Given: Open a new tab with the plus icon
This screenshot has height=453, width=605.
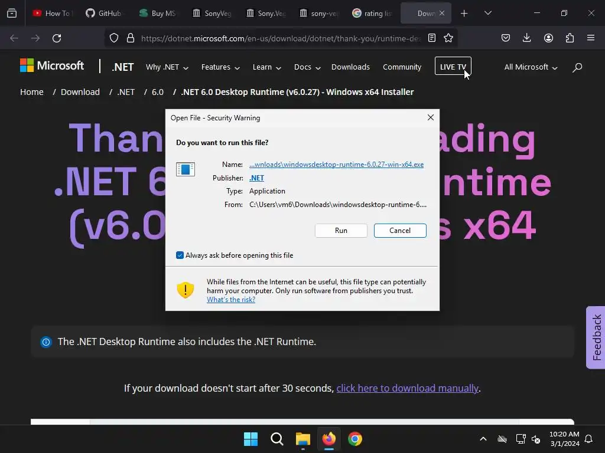Looking at the screenshot, I should pos(464,14).
